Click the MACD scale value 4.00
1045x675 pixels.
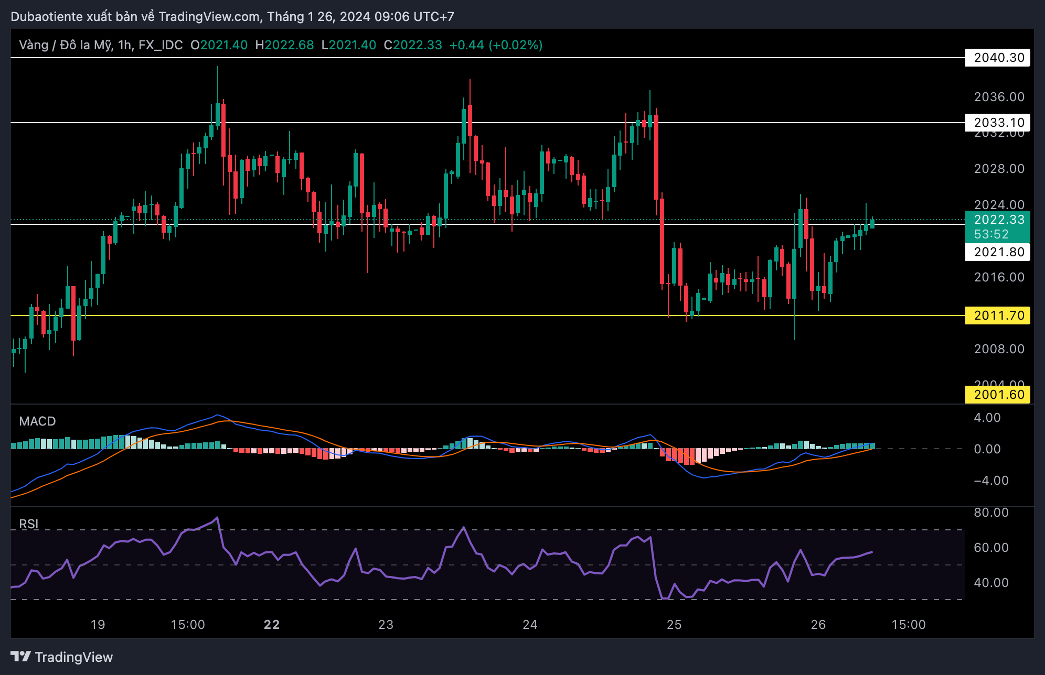coord(987,418)
